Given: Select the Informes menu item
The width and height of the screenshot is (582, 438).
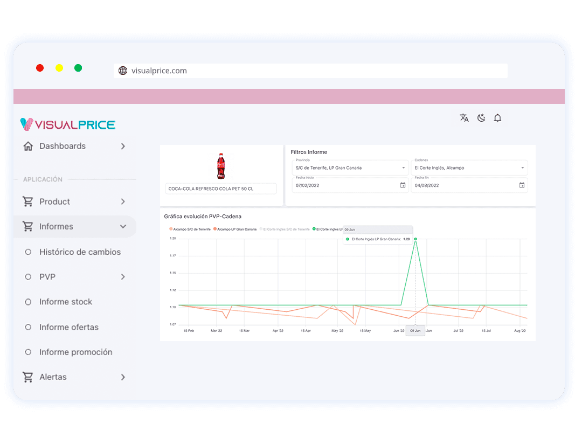Looking at the screenshot, I should tap(75, 226).
